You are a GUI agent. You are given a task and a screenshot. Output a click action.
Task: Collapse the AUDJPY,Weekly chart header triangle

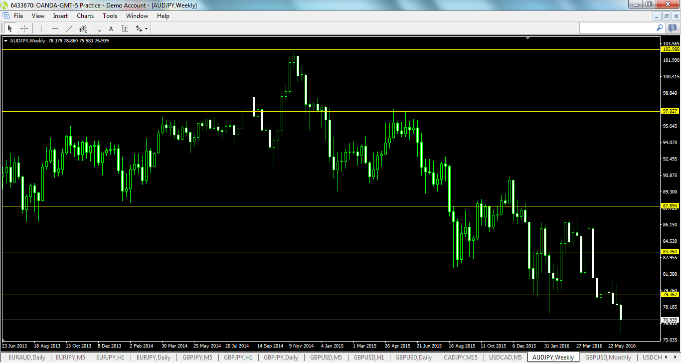(x=6, y=40)
